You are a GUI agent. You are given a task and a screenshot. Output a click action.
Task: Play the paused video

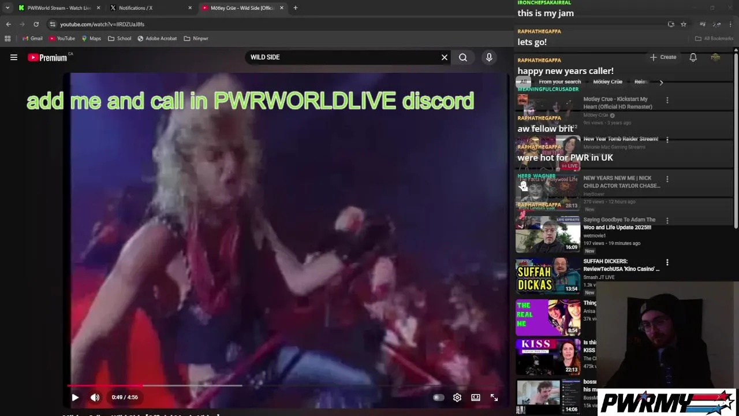(75, 398)
